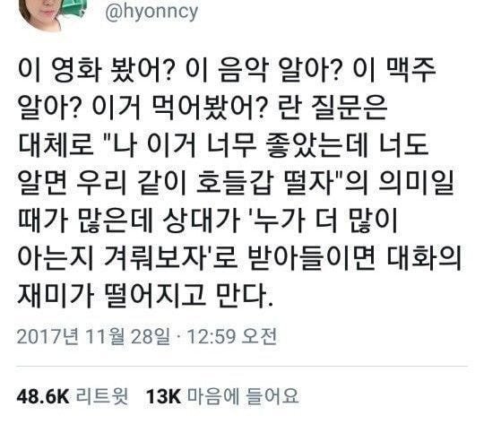Select the quoted text '나 이거 너무 좋았는데'

[x=239, y=144]
